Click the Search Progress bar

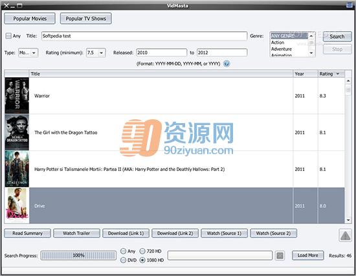(78, 255)
